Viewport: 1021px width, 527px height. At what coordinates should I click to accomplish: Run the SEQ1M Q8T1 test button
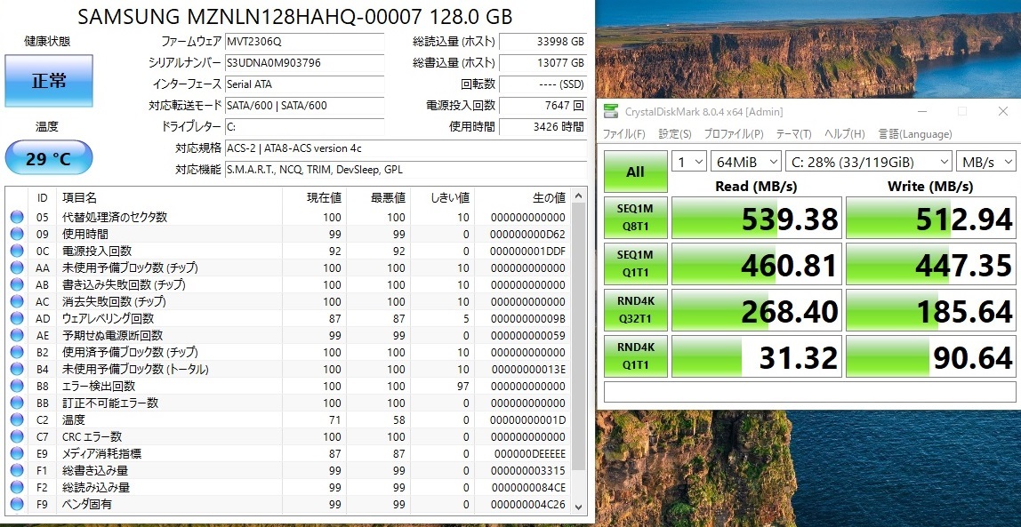coord(636,218)
